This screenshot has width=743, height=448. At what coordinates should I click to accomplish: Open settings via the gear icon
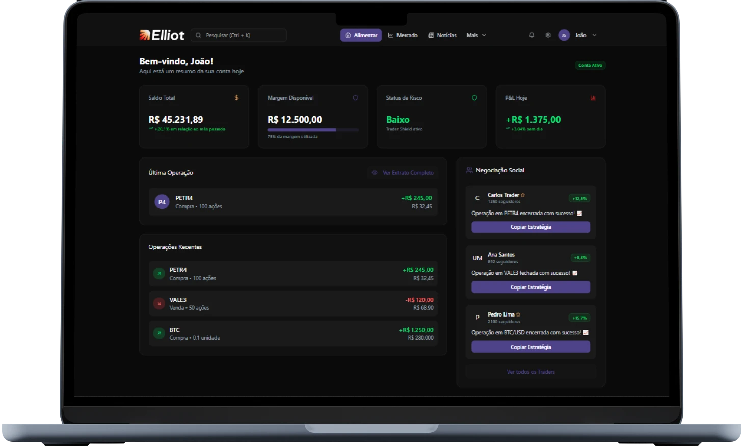click(x=548, y=35)
